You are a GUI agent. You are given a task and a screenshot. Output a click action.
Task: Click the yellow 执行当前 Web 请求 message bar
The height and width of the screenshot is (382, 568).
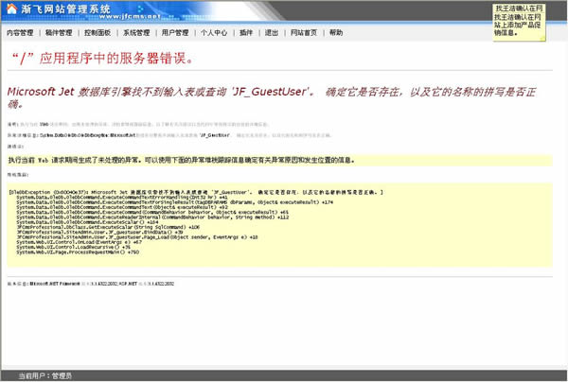click(279, 160)
